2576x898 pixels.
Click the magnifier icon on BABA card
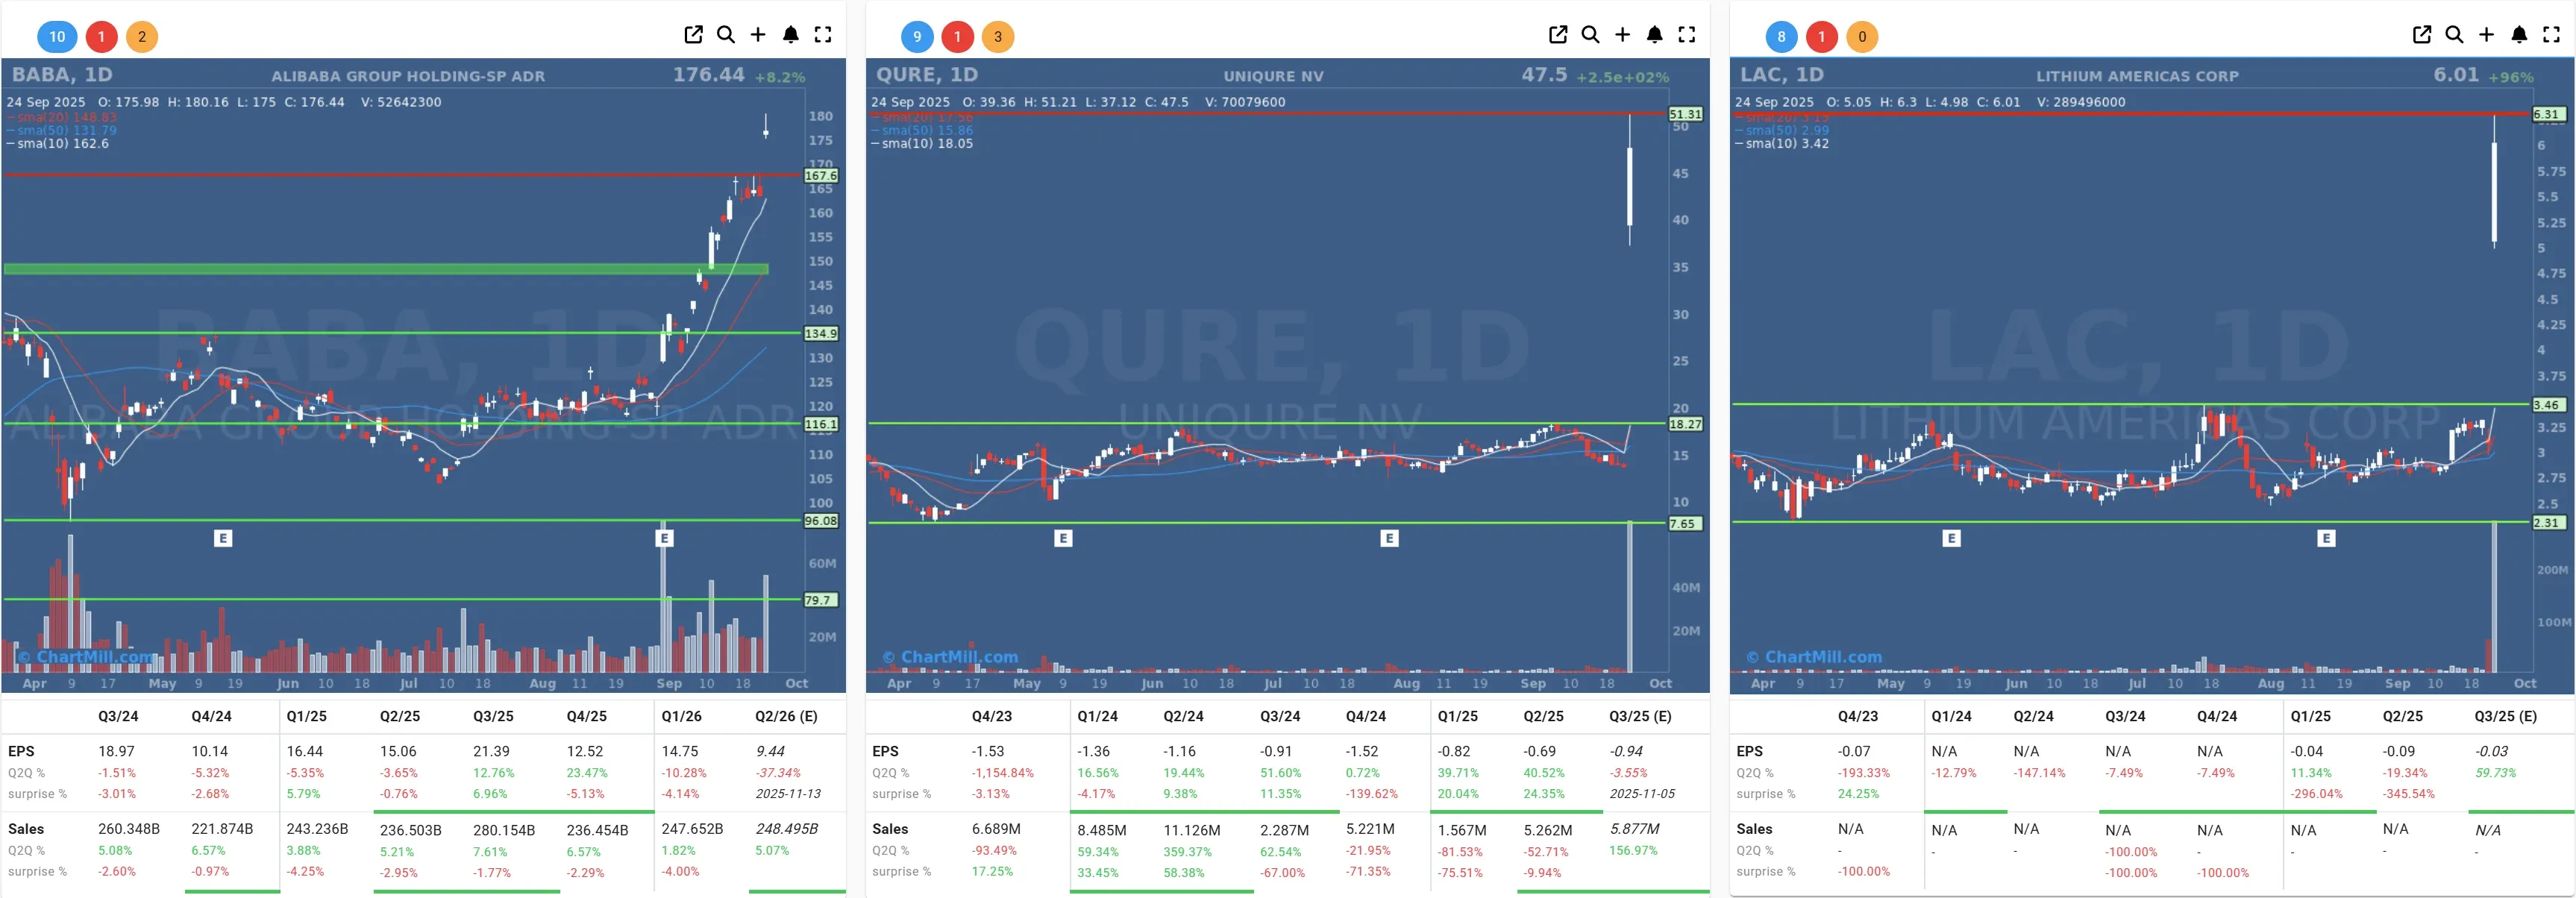tap(726, 35)
